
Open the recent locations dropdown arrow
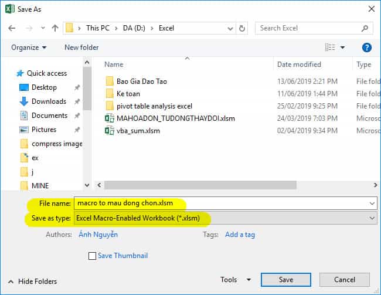tap(43, 28)
